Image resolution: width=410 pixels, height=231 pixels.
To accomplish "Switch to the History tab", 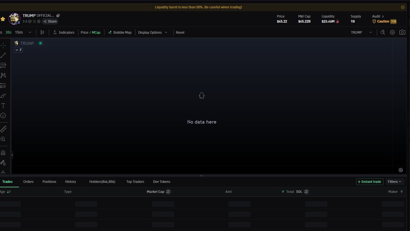I will click(x=70, y=182).
